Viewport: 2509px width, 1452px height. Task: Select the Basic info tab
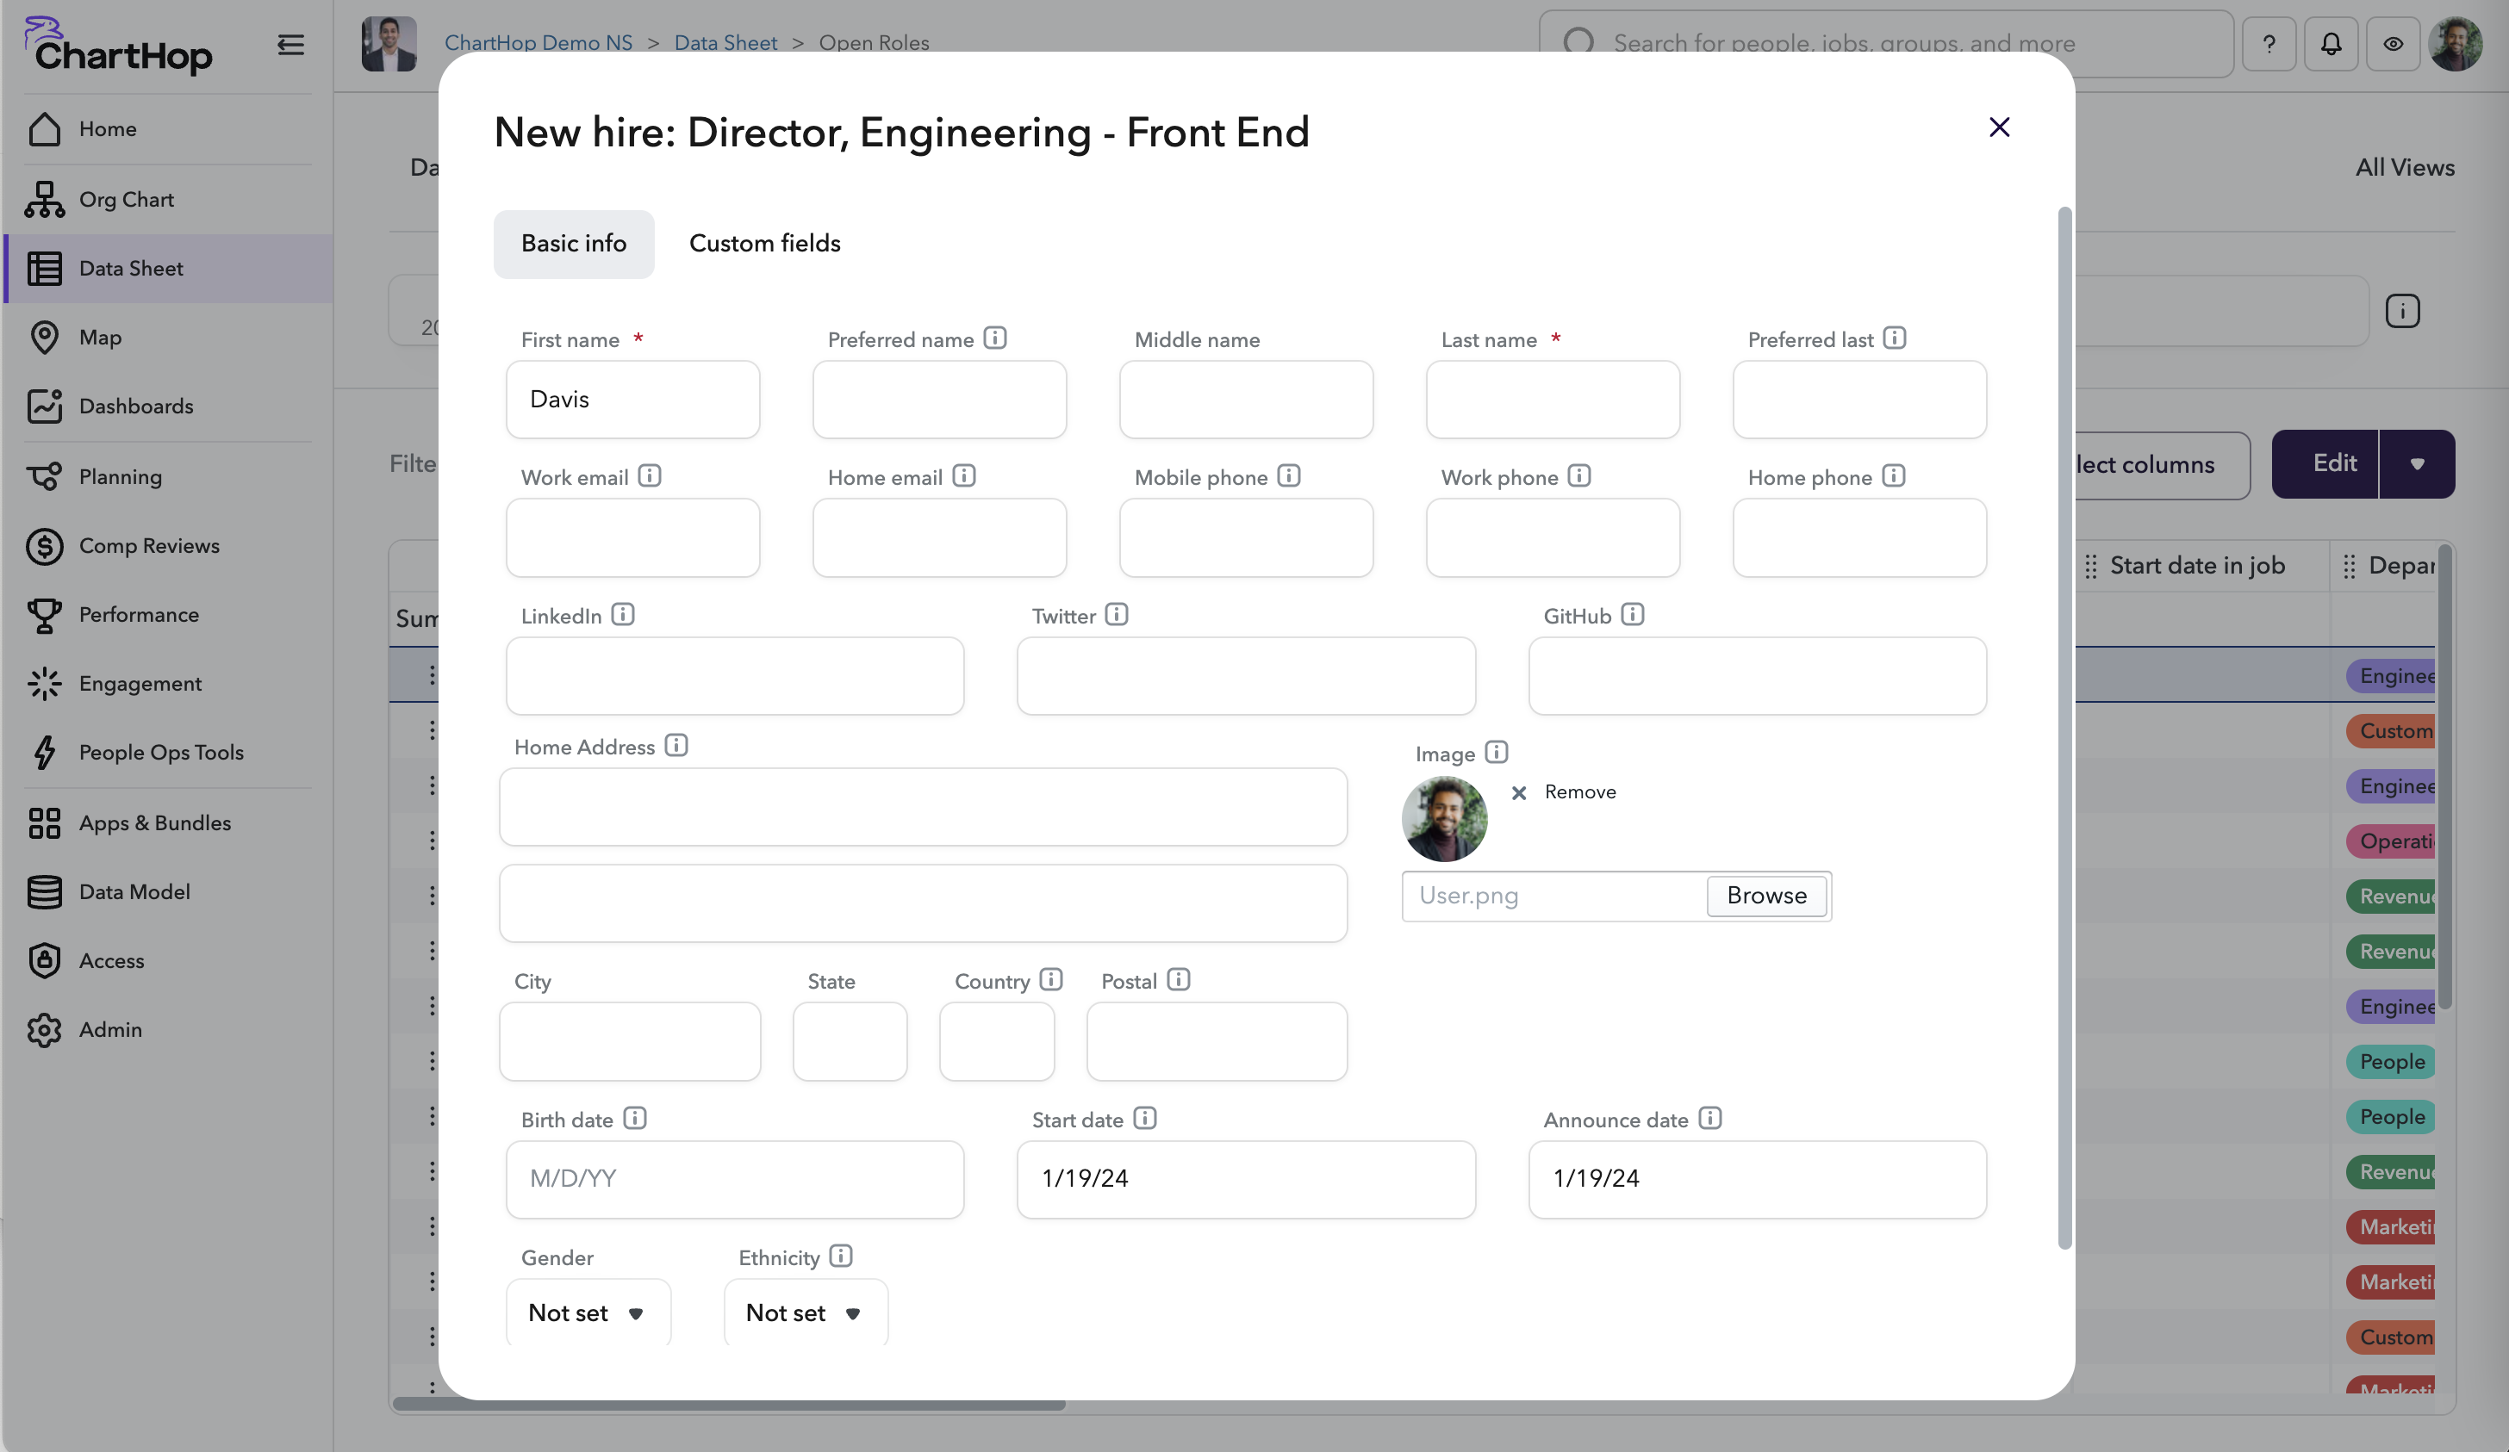[x=574, y=243]
